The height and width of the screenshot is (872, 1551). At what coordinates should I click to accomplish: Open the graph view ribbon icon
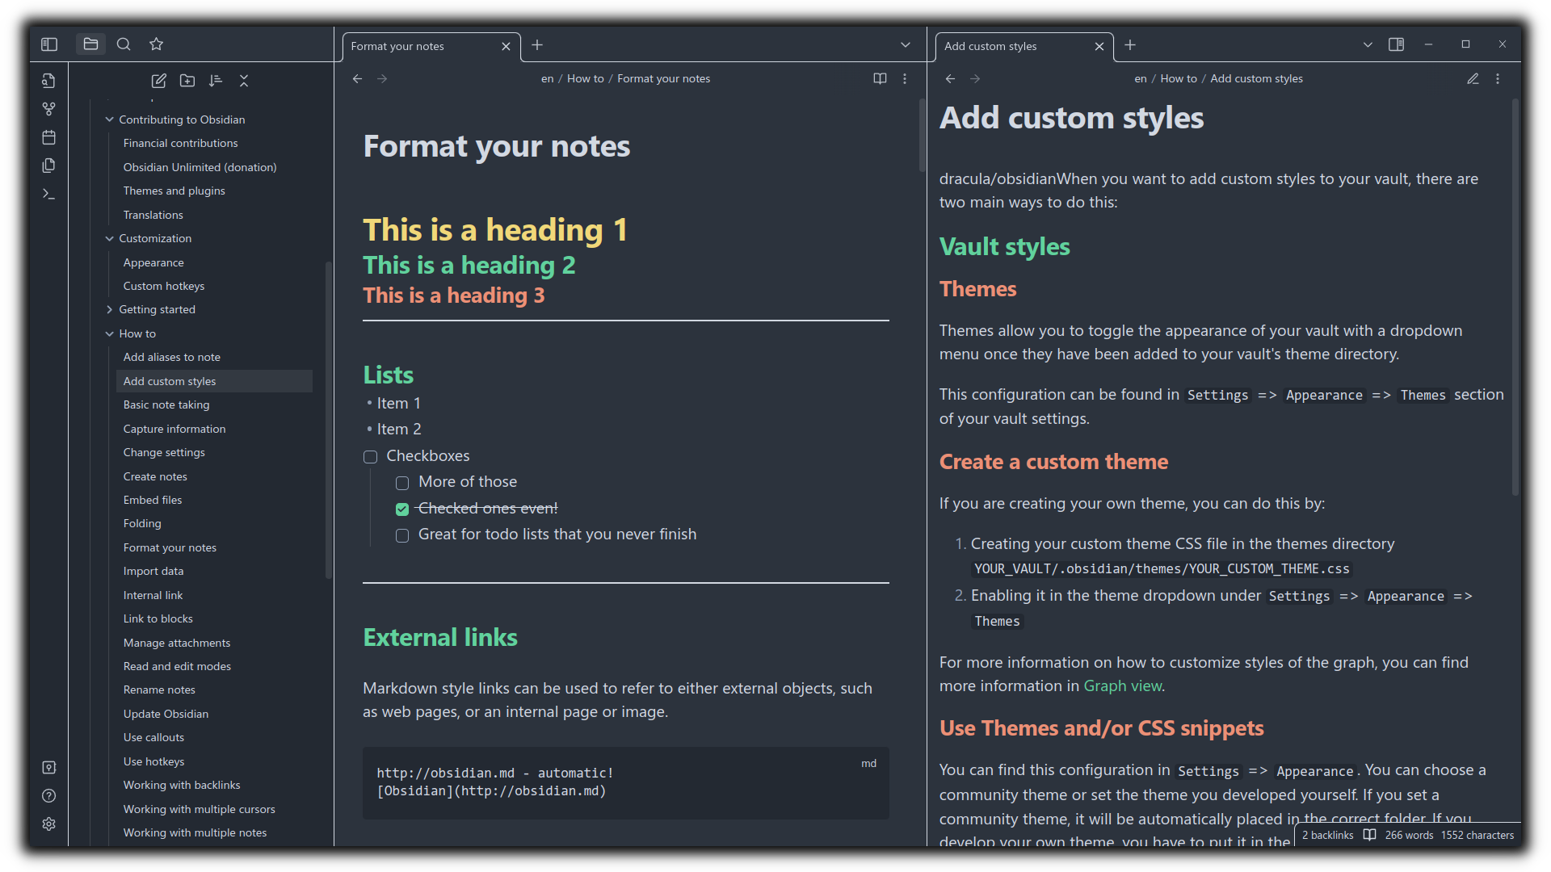pyautogui.click(x=49, y=109)
